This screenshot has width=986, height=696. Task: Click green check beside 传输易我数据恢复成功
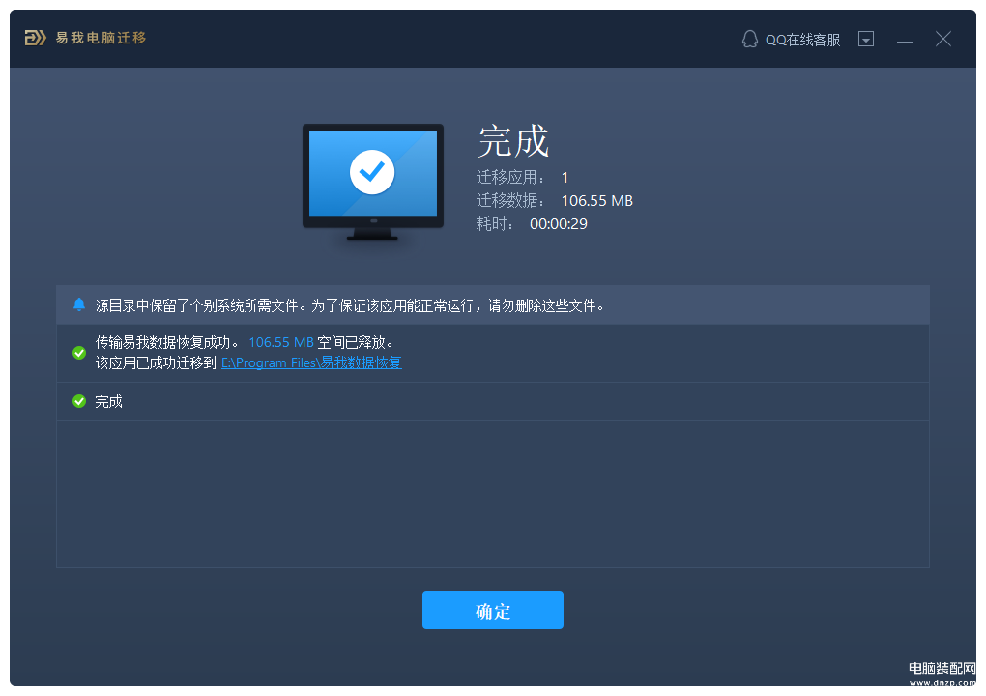(x=79, y=353)
